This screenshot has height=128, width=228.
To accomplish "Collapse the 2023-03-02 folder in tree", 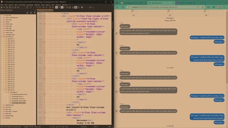I will tap(4, 90).
